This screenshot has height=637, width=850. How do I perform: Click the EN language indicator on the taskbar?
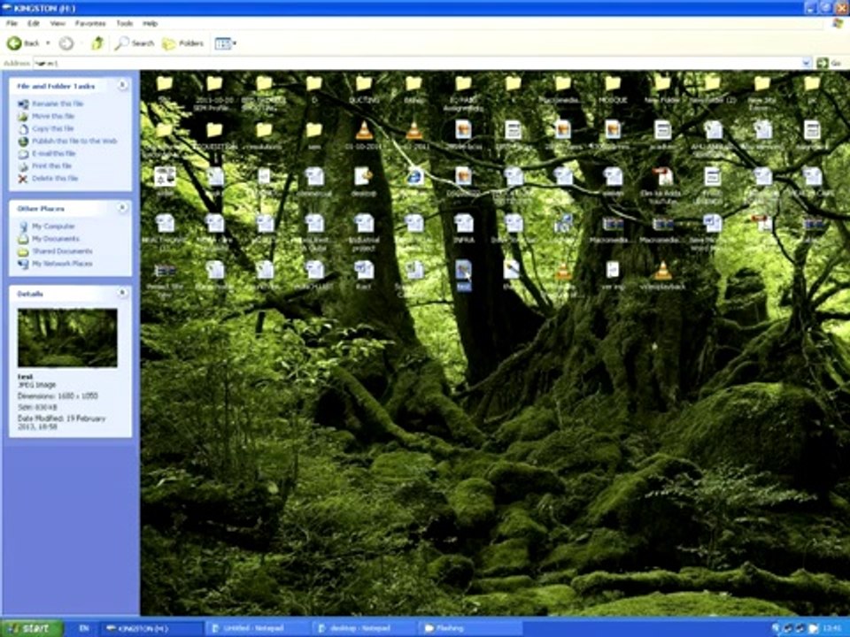tap(83, 628)
